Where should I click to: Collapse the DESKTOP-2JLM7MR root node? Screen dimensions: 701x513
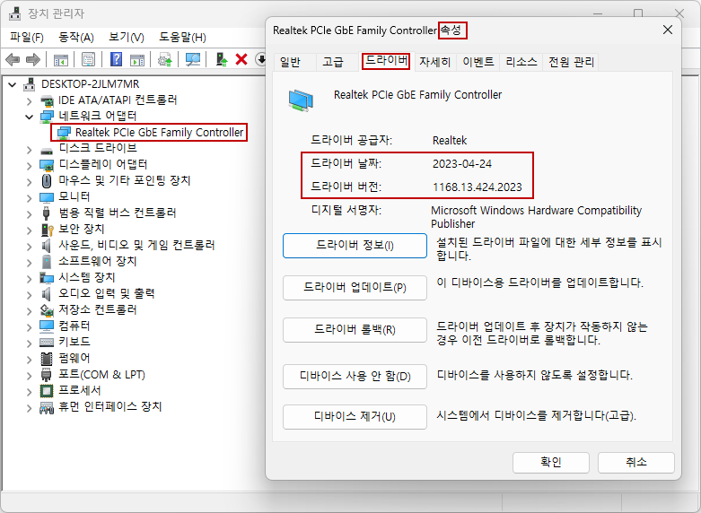[13, 84]
